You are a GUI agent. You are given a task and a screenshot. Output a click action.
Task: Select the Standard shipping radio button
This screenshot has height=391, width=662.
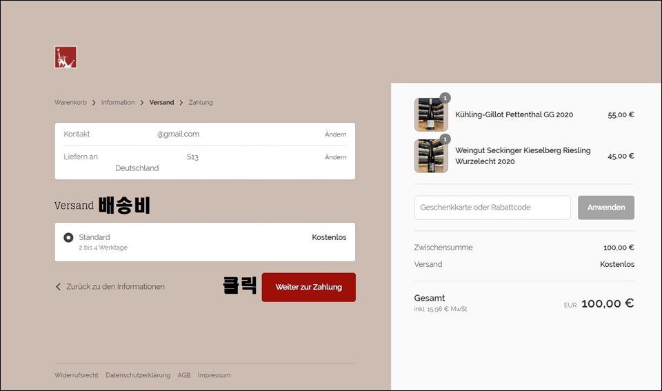(x=68, y=238)
